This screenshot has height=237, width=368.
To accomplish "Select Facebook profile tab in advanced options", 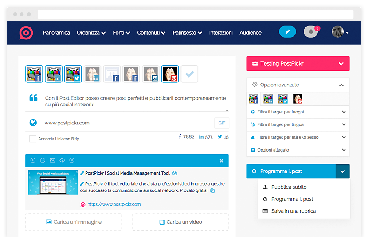I will click(253, 99).
